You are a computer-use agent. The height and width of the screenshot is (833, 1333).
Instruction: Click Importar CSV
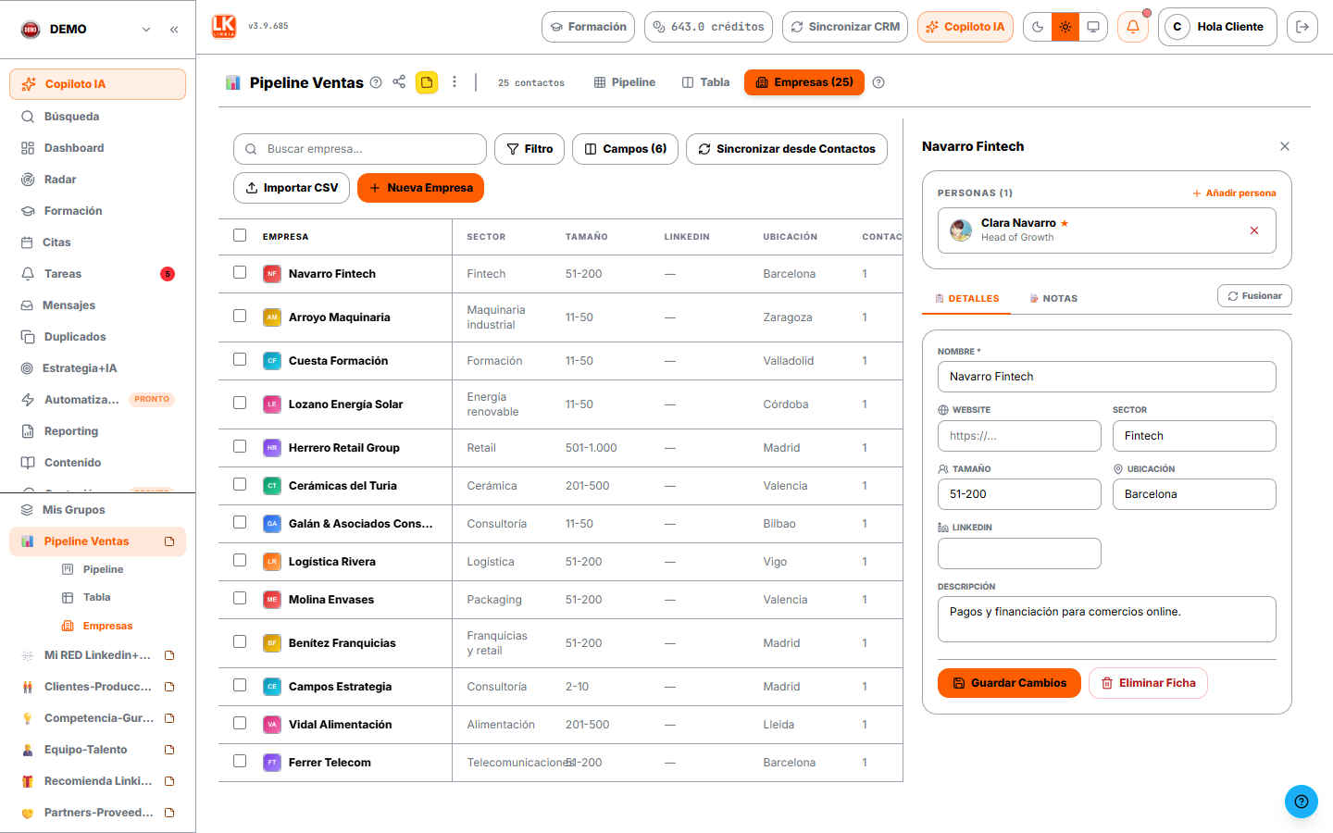[292, 188]
